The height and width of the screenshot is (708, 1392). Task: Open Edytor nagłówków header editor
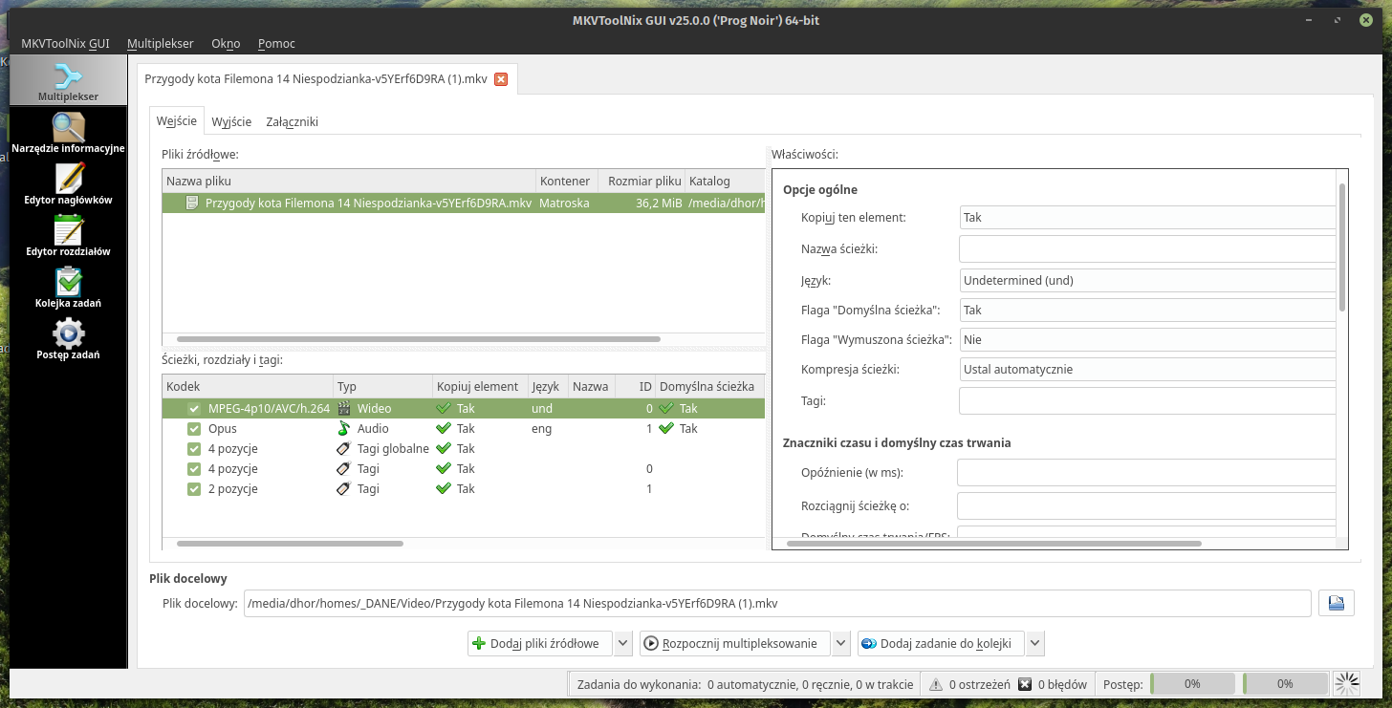point(68,184)
